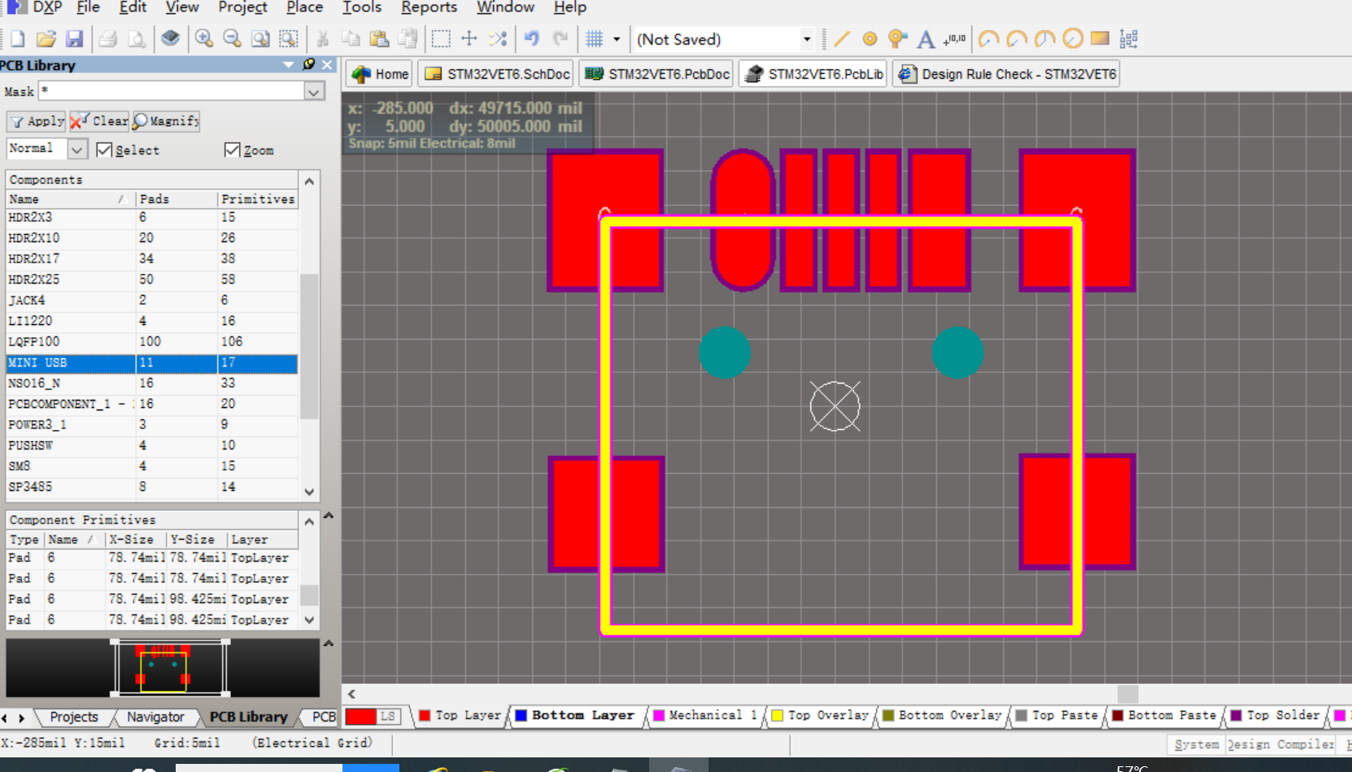Open the Normal mode dropdown
The image size is (1352, 772).
click(76, 150)
